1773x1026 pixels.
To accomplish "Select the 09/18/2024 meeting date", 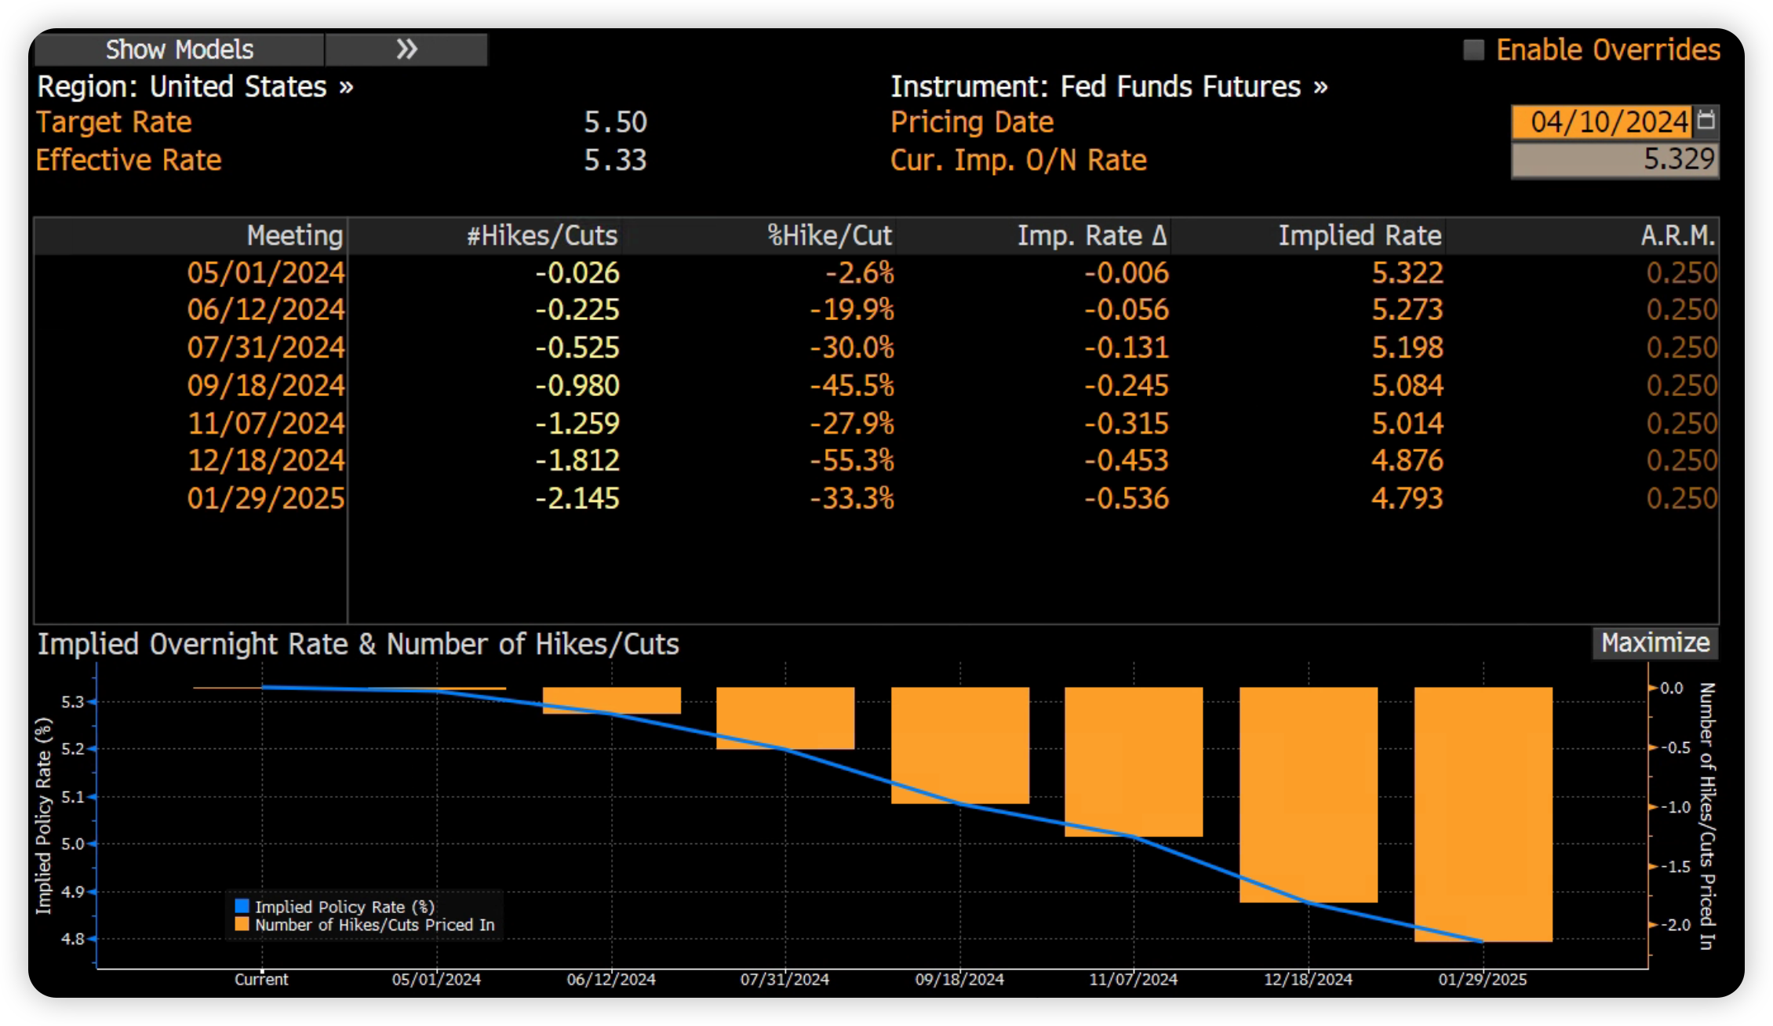I will (x=266, y=385).
